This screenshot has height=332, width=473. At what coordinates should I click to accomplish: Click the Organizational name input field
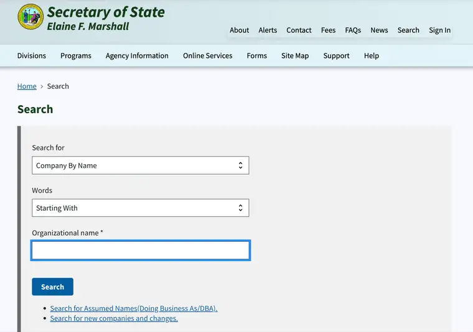point(141,251)
